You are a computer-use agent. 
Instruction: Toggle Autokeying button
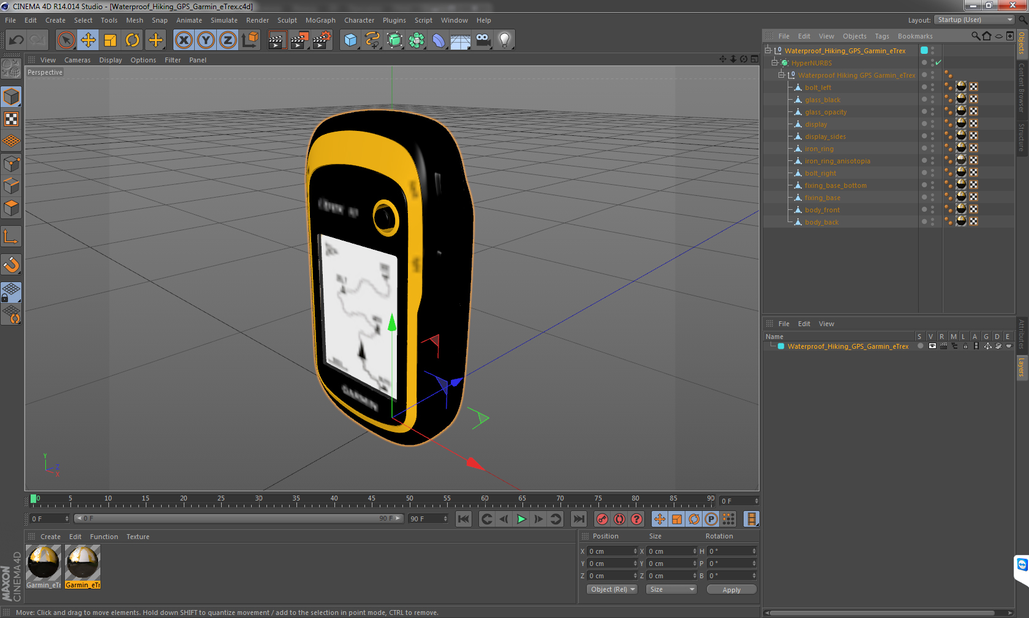tap(620, 519)
